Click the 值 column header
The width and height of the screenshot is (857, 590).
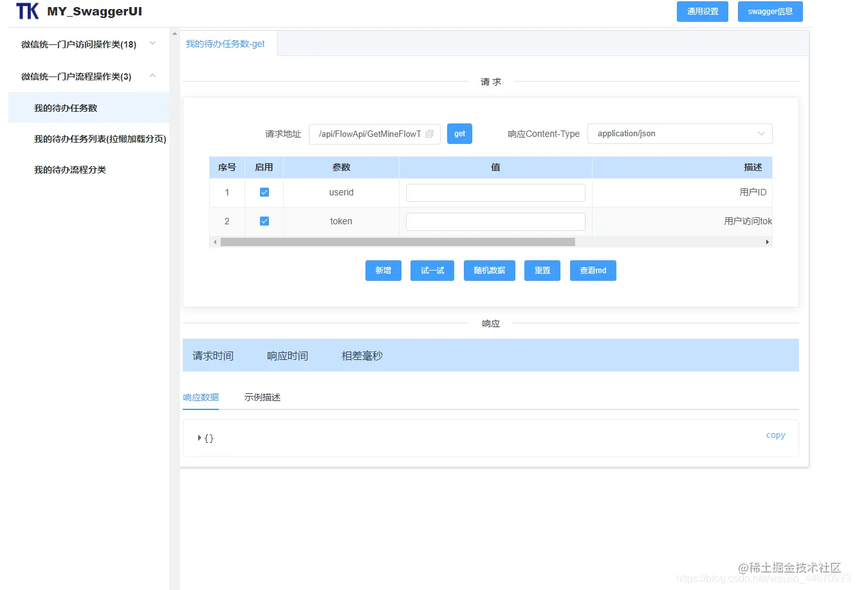point(495,167)
